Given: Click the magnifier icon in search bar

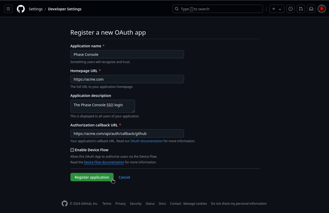Looking at the screenshot, I should [177, 9].
